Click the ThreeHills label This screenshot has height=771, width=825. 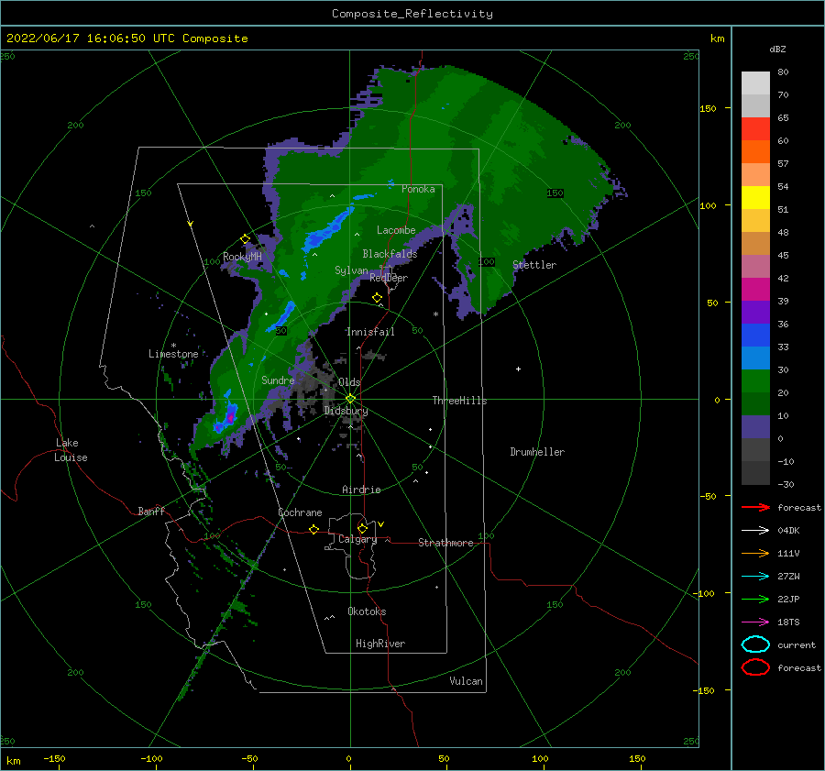[x=460, y=401]
